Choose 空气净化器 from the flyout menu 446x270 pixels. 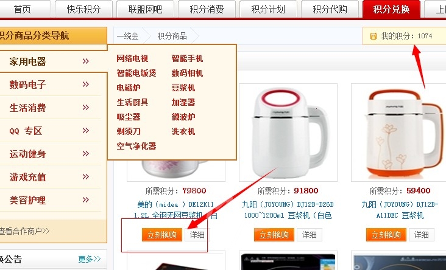click(136, 146)
